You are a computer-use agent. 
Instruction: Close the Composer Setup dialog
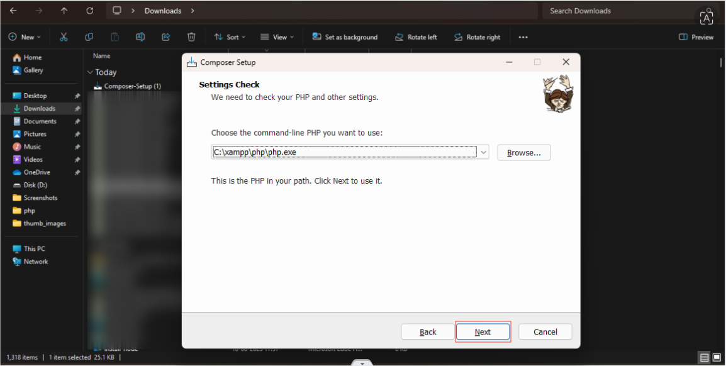tap(566, 62)
